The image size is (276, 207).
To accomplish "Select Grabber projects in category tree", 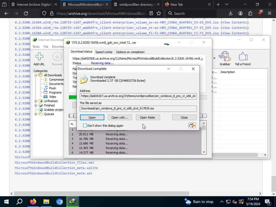I will [51, 110].
